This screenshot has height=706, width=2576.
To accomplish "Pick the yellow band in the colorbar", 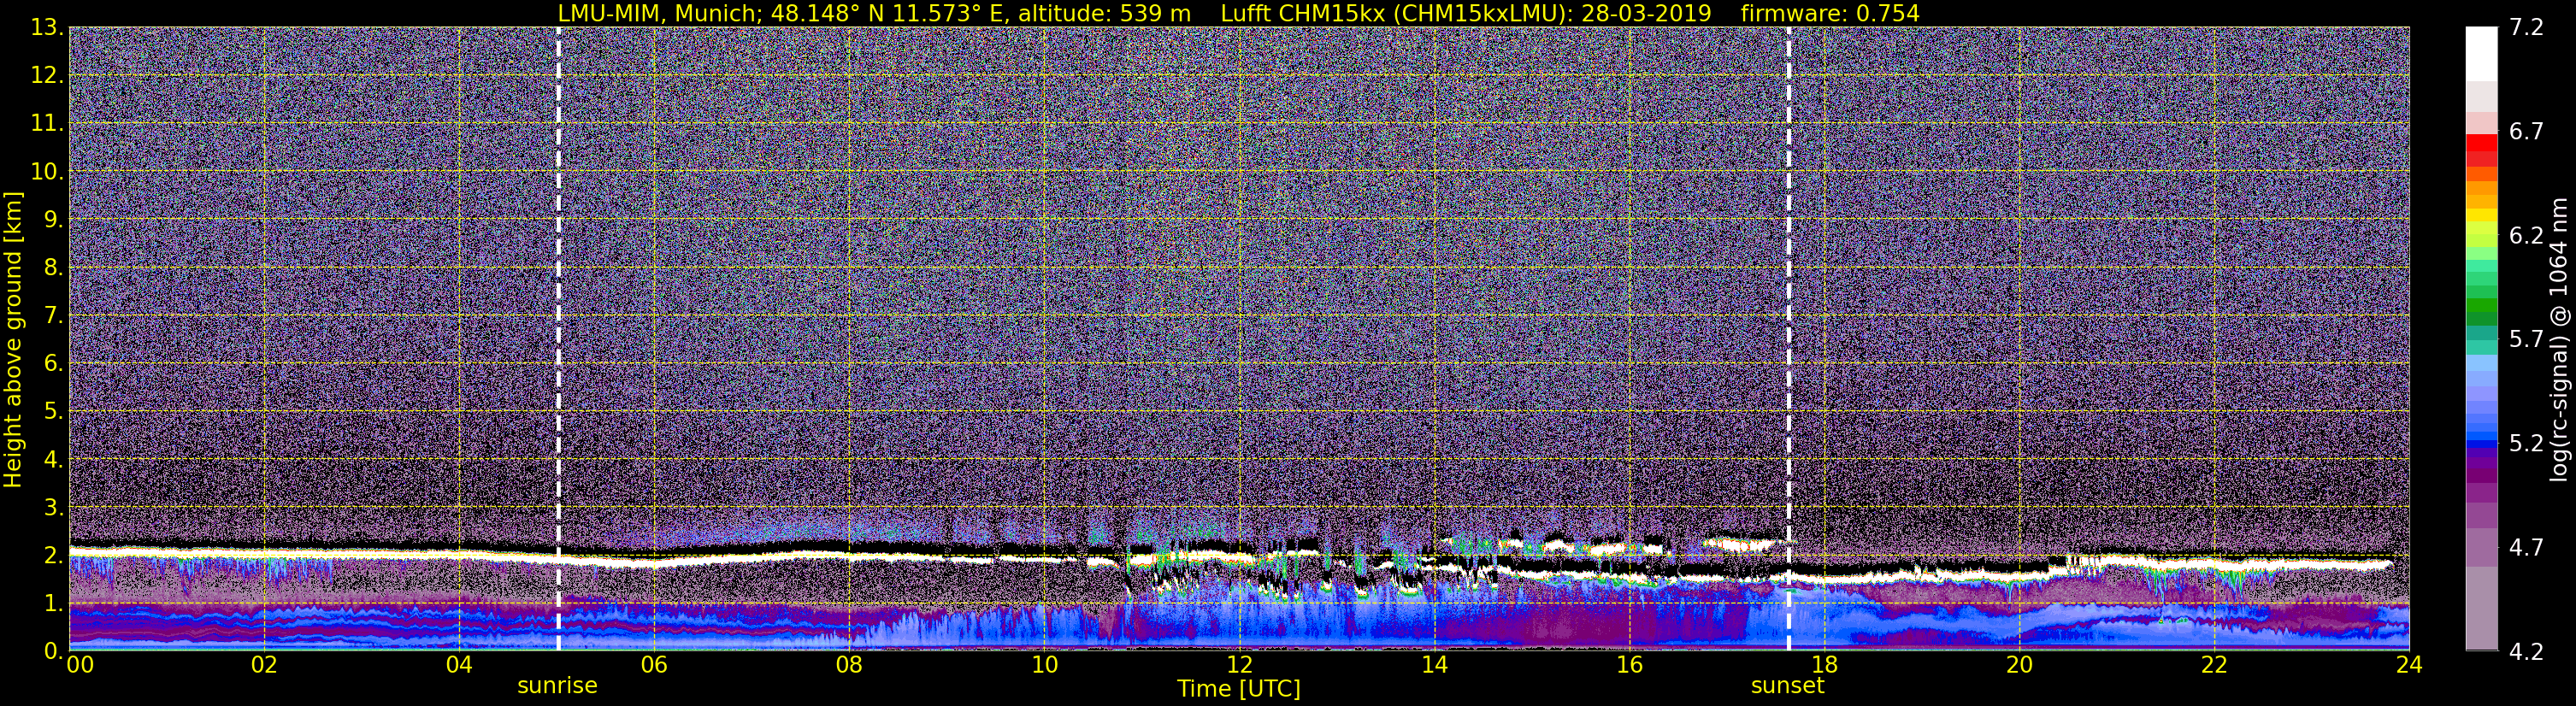I will click(x=2481, y=214).
